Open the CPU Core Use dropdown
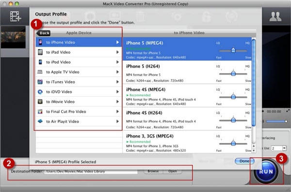Screen dimensions: 291x192 284,148
